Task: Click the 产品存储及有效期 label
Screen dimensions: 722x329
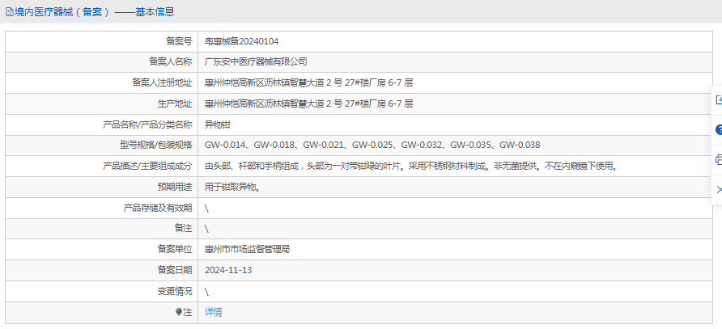Action: coord(158,208)
